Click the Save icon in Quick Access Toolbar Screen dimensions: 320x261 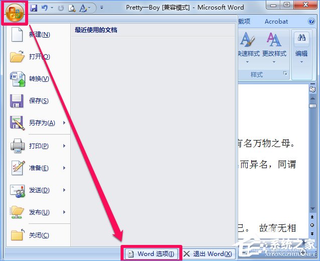click(x=34, y=8)
